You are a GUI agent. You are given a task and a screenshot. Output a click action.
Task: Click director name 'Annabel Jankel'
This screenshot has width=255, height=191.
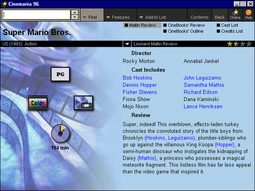tap(201, 61)
